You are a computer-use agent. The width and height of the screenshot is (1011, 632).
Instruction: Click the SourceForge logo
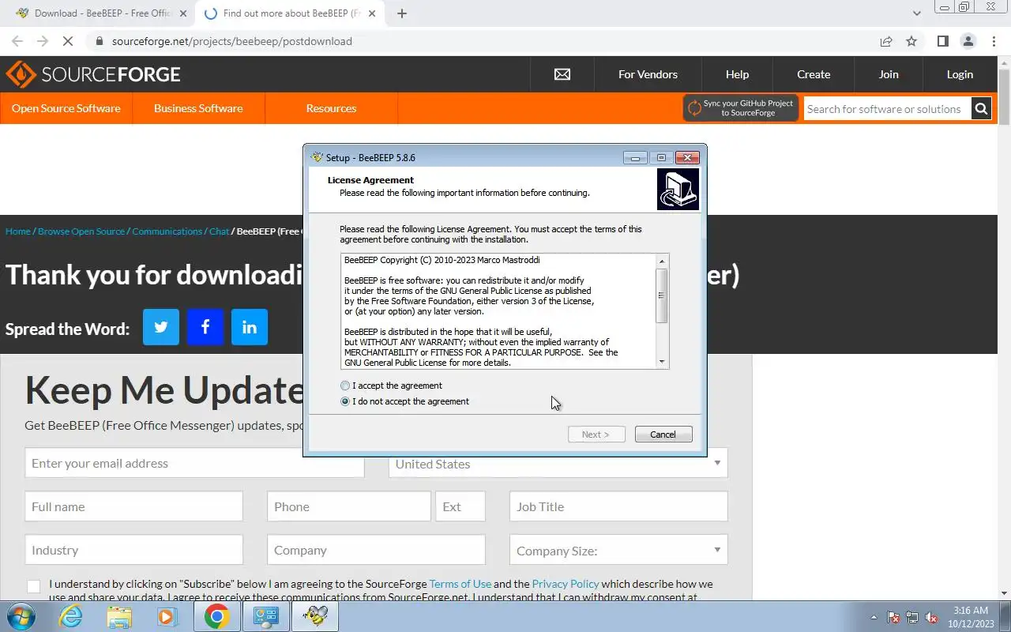point(93,74)
